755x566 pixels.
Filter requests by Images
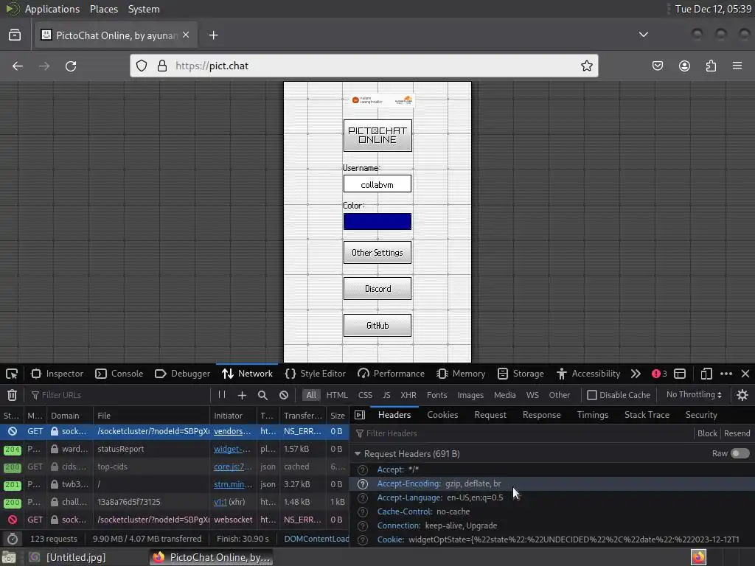coord(470,395)
